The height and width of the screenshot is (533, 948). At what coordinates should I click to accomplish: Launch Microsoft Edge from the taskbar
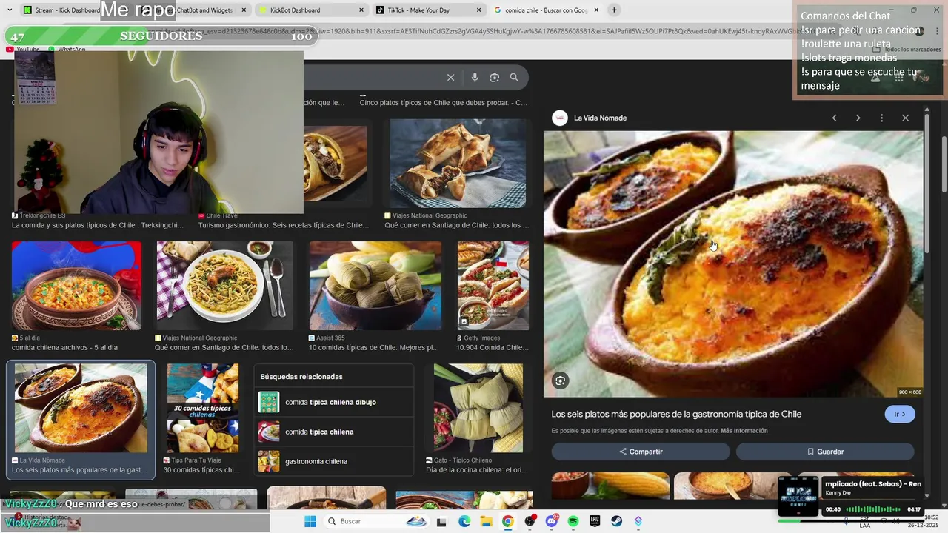[464, 522]
